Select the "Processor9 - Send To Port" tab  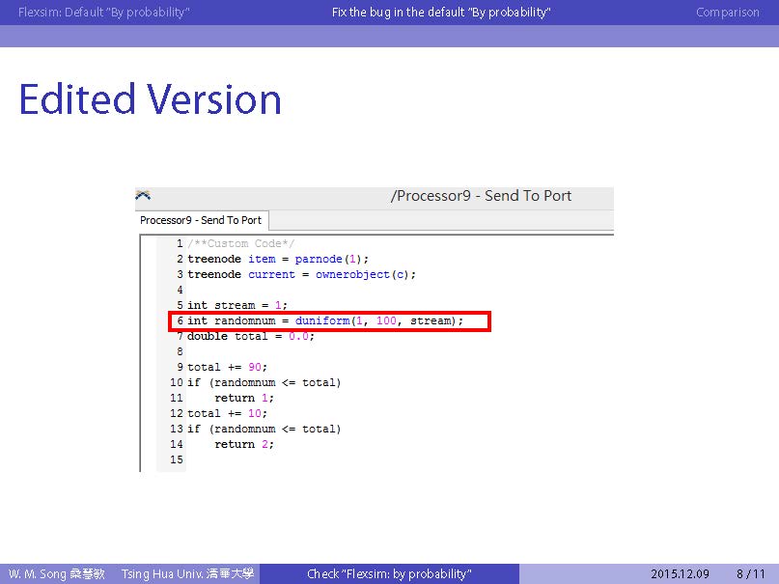[x=201, y=220]
